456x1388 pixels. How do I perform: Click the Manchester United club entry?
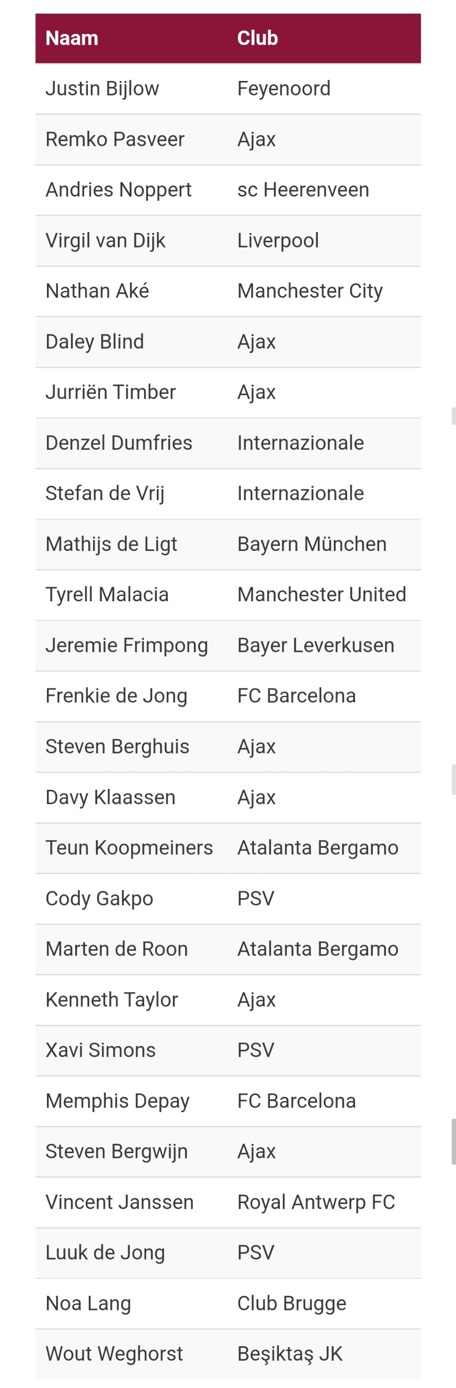pyautogui.click(x=322, y=595)
